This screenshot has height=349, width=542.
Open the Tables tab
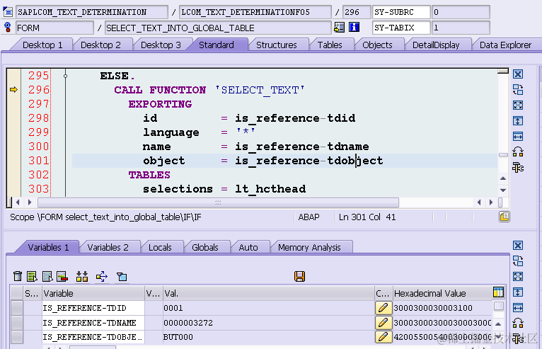point(330,45)
